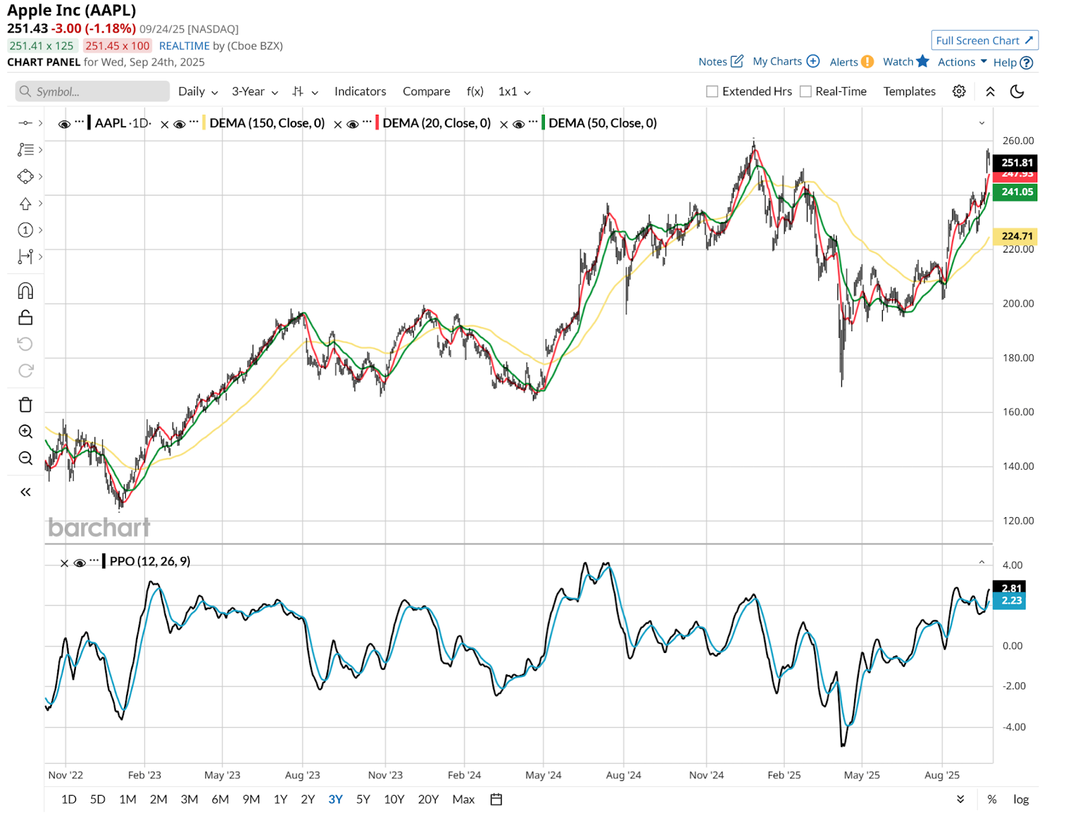Click the unlock drawings icon
This screenshot has height=827, width=1066.
tap(25, 317)
